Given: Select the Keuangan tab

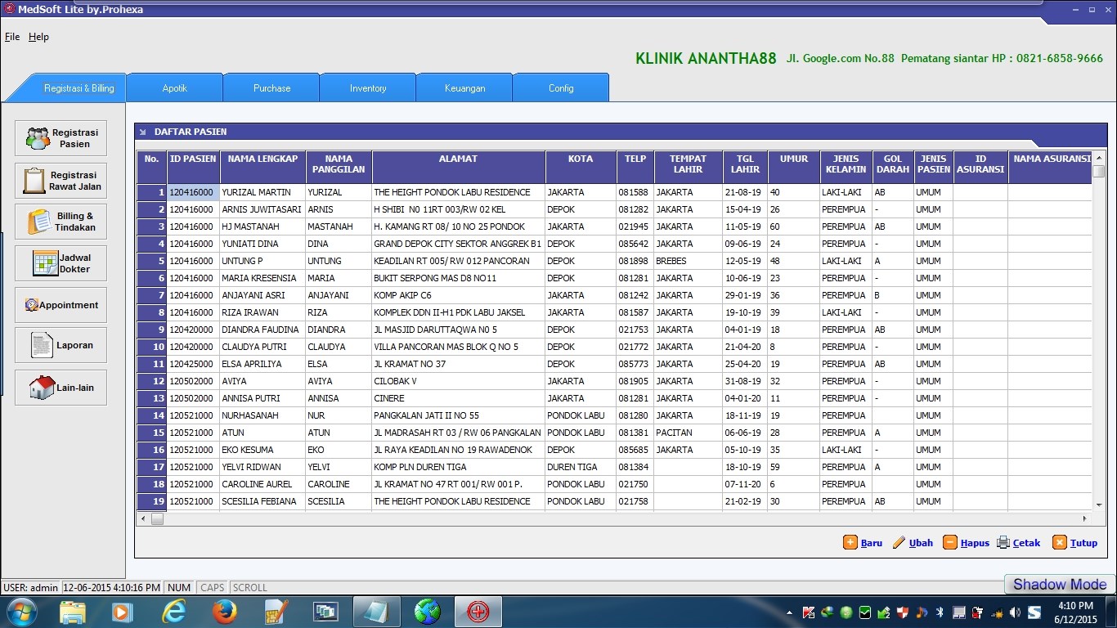Looking at the screenshot, I should [464, 88].
